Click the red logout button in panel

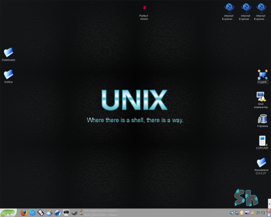pyautogui.click(x=269, y=210)
